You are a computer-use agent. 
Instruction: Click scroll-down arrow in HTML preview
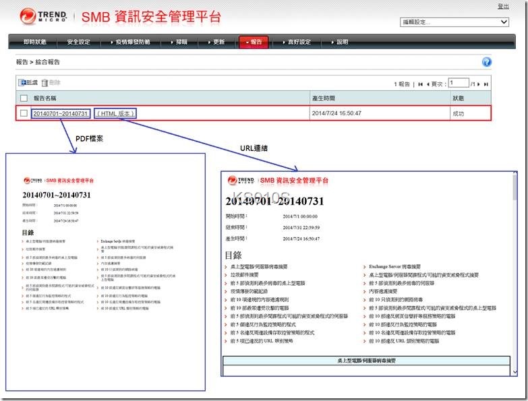coord(515,372)
